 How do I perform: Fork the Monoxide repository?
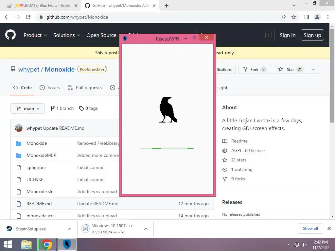(x=255, y=69)
